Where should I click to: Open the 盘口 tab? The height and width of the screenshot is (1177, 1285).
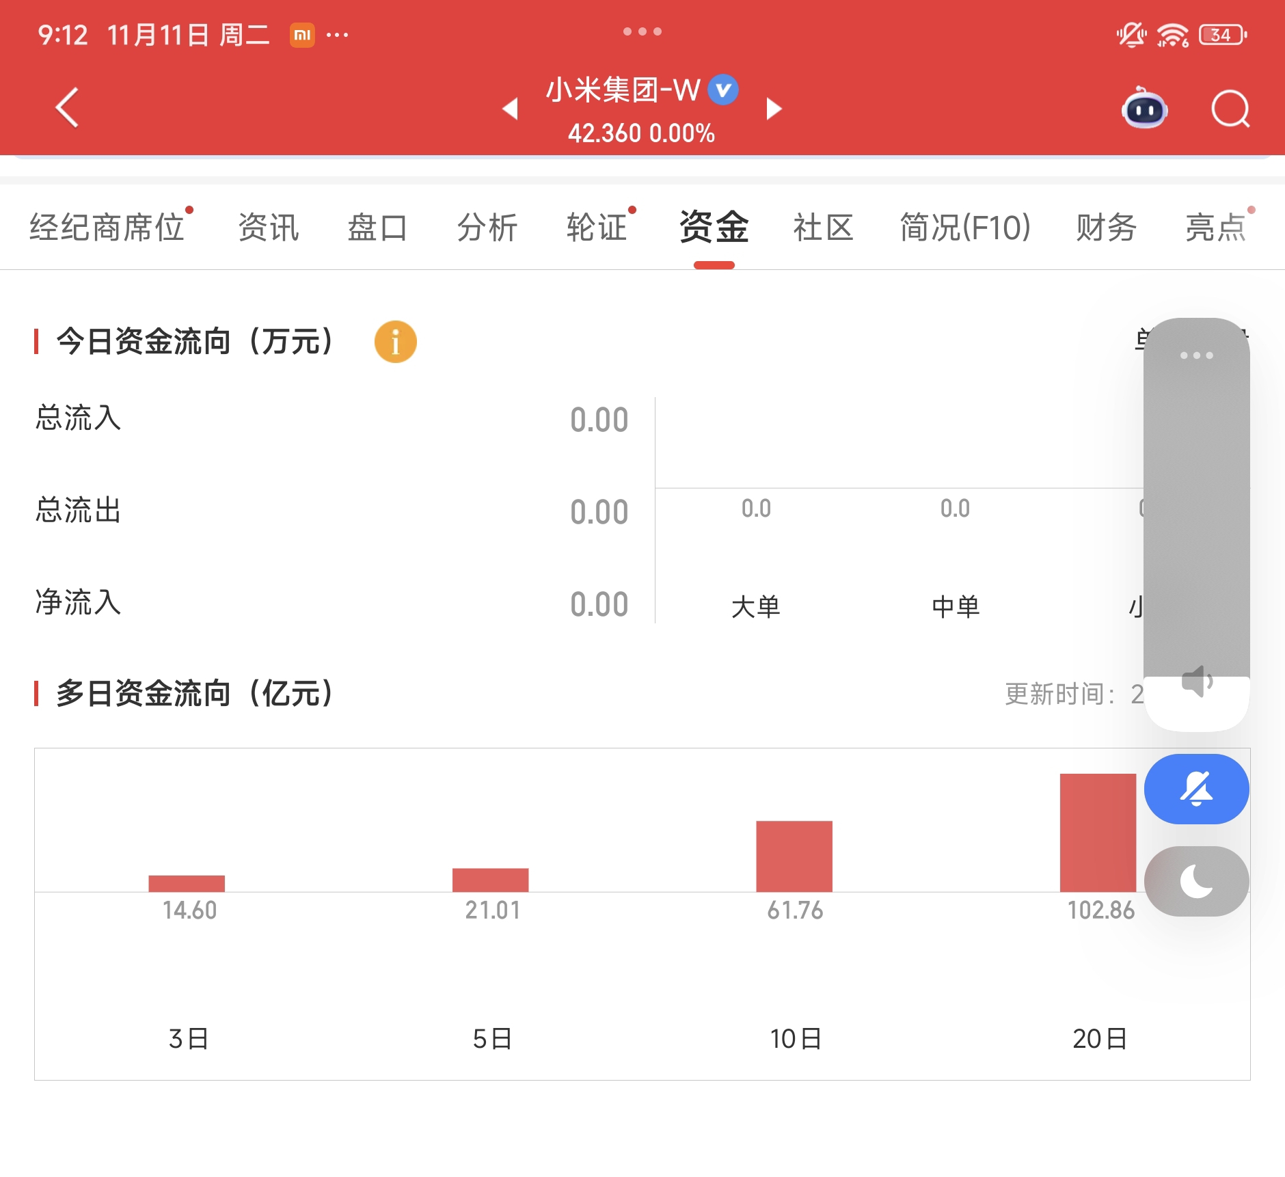tap(377, 228)
